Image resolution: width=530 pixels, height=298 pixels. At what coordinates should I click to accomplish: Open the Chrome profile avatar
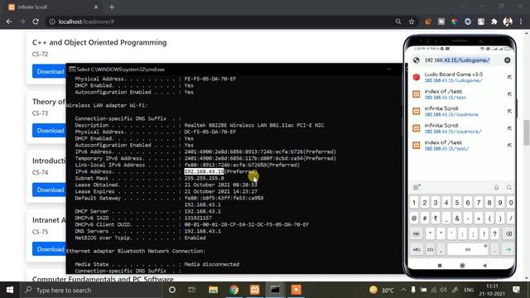pos(508,22)
